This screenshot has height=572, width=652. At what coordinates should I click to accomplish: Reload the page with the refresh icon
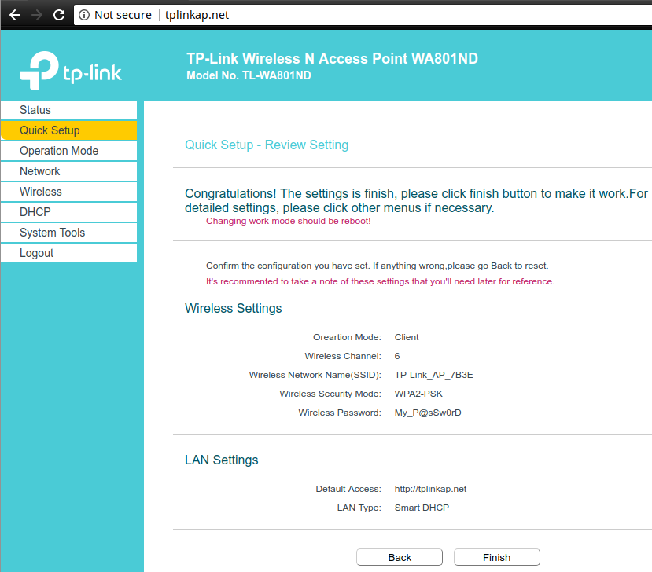[x=59, y=15]
